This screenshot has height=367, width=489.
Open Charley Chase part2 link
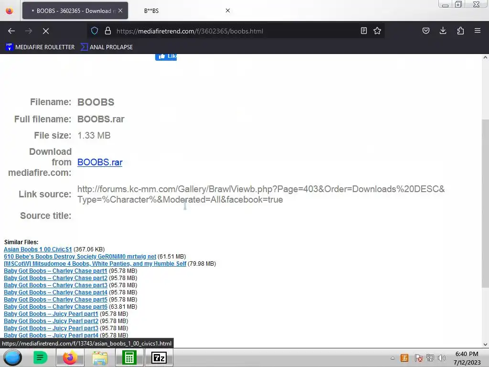point(55,278)
